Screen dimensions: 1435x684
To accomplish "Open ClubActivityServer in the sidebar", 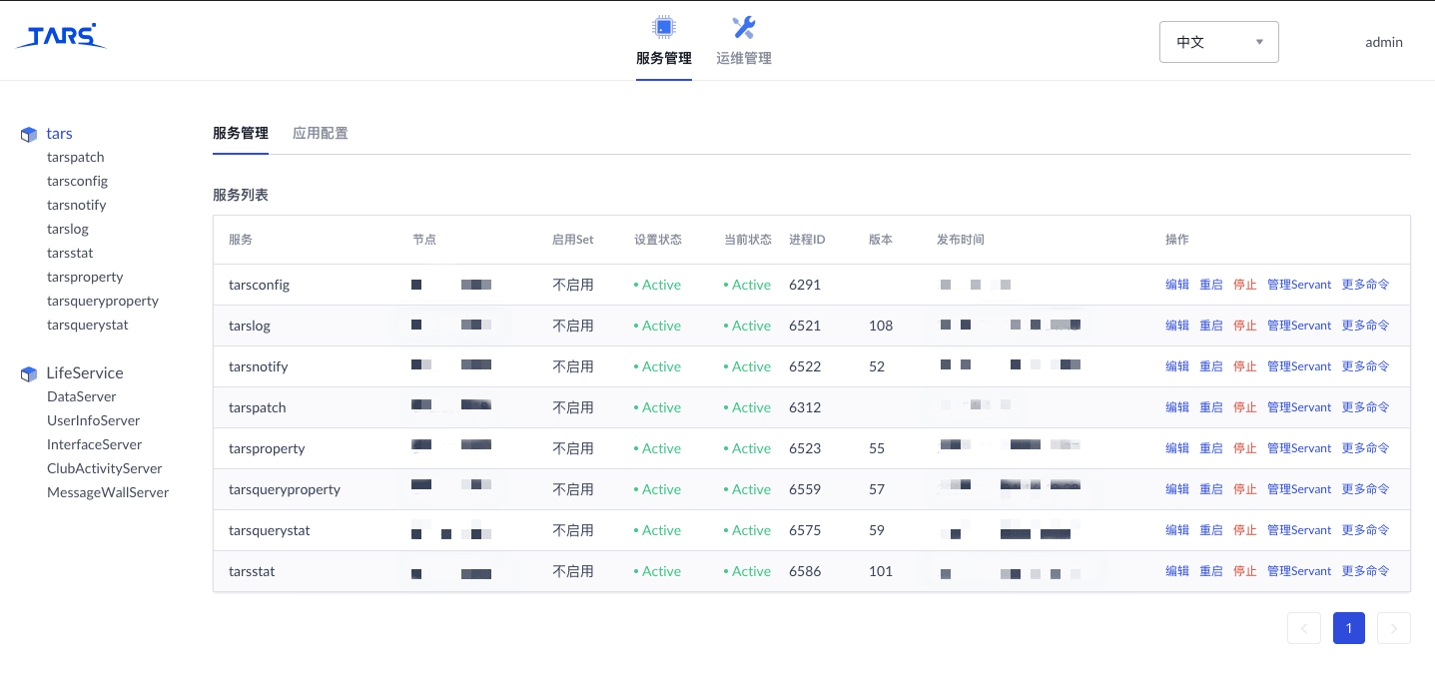I will pos(105,468).
